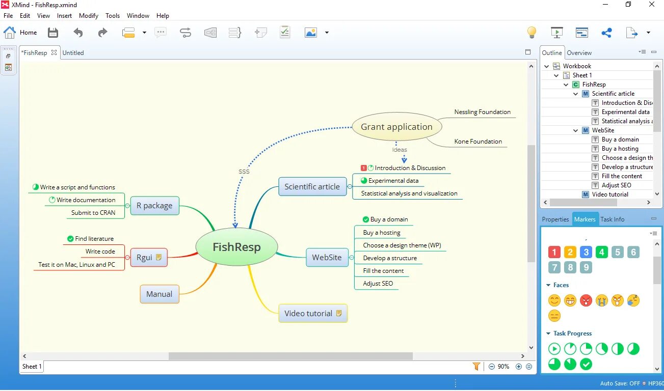Screen dimensions: 664x391
Task: Share the mind map
Action: [x=606, y=33]
